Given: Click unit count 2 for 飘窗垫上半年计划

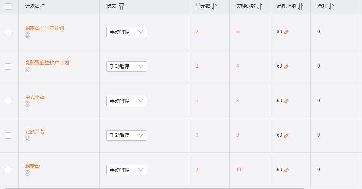Looking at the screenshot, I should [x=197, y=32].
